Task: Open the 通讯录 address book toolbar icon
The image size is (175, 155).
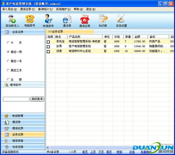Action: click(67, 21)
